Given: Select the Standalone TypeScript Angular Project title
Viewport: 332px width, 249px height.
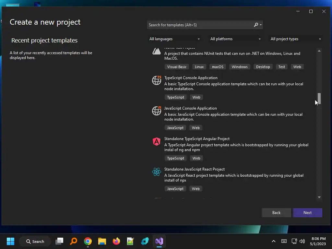Looking at the screenshot, I should click(197, 139).
